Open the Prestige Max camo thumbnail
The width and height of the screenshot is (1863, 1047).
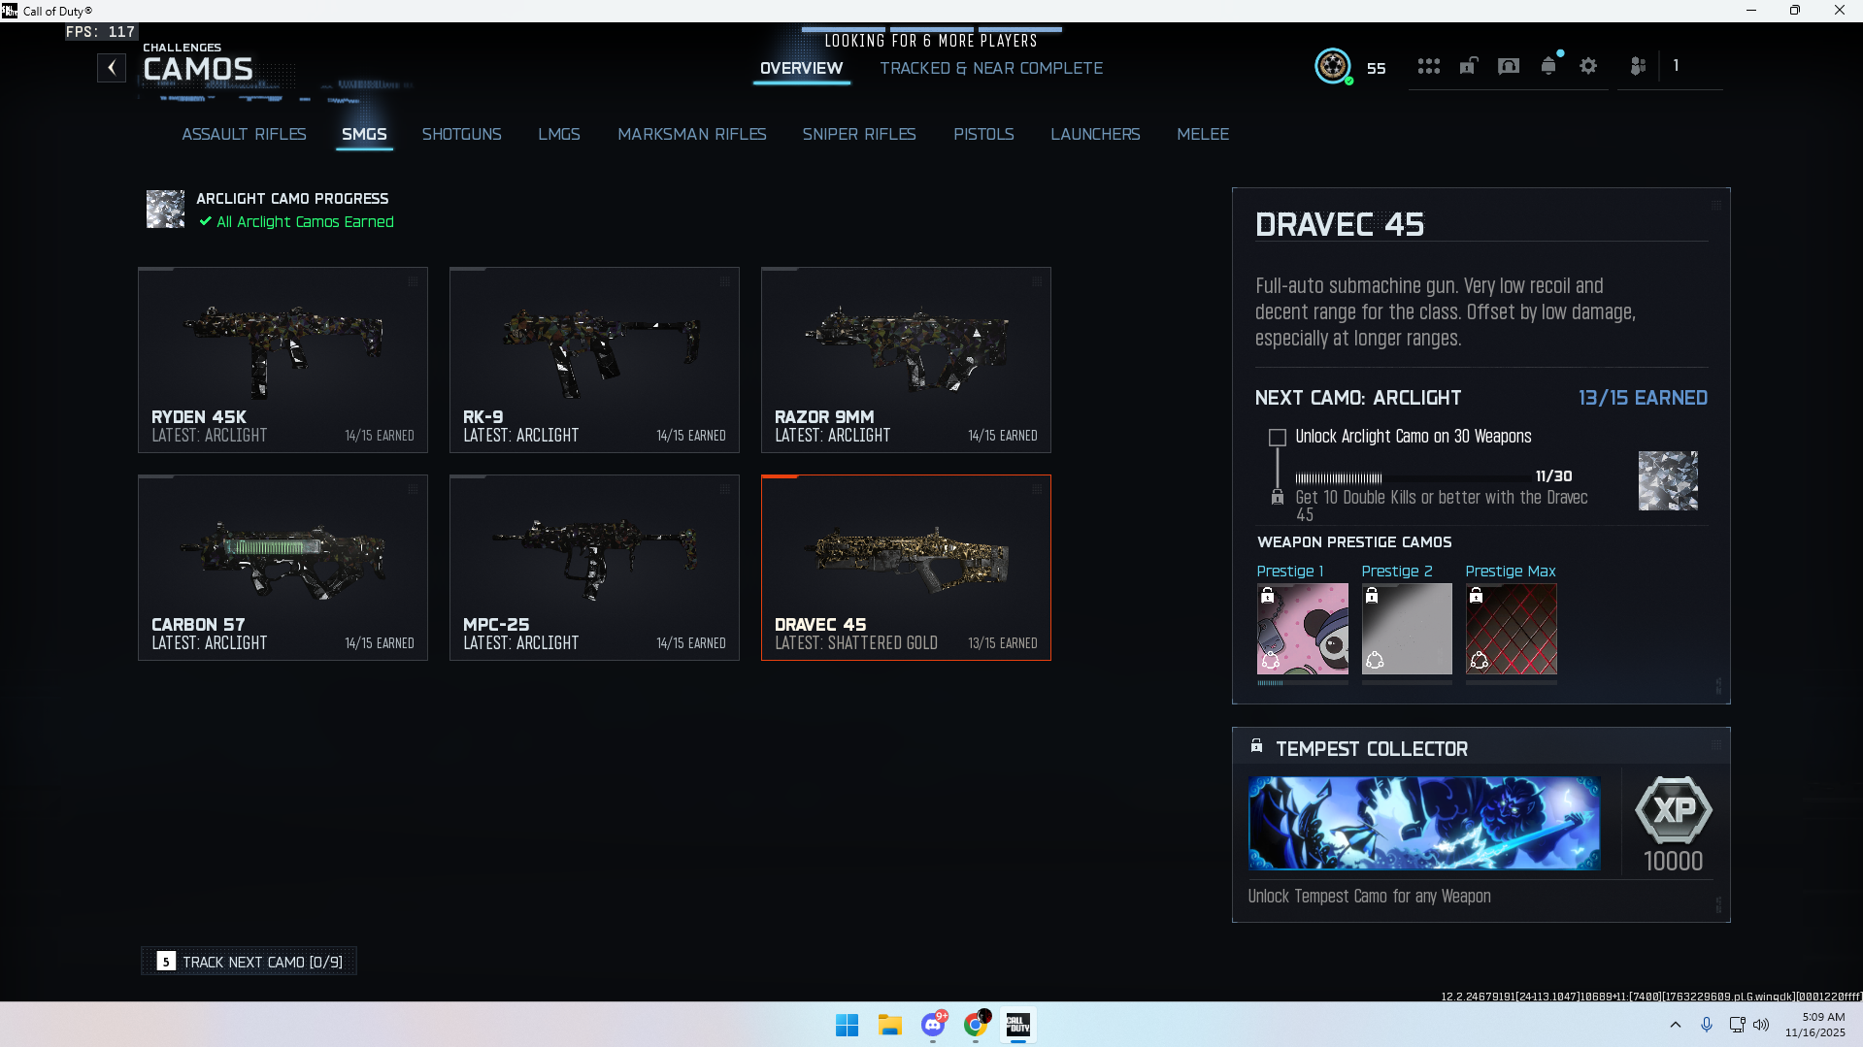point(1512,629)
